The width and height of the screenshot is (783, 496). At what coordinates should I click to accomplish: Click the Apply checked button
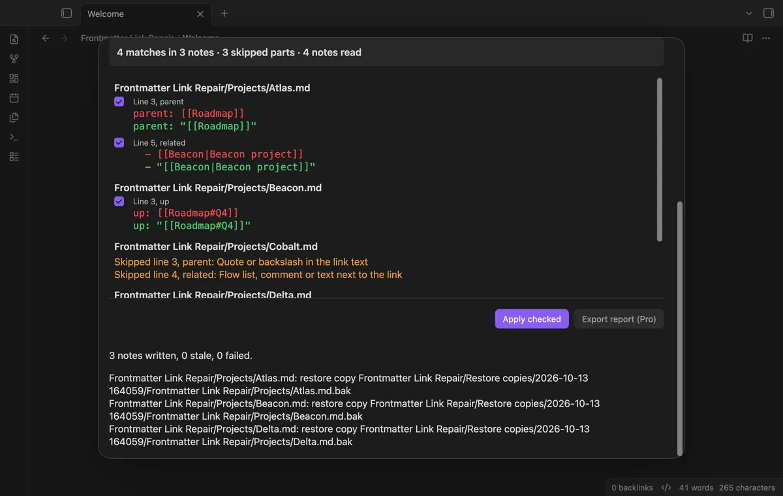tap(532, 319)
